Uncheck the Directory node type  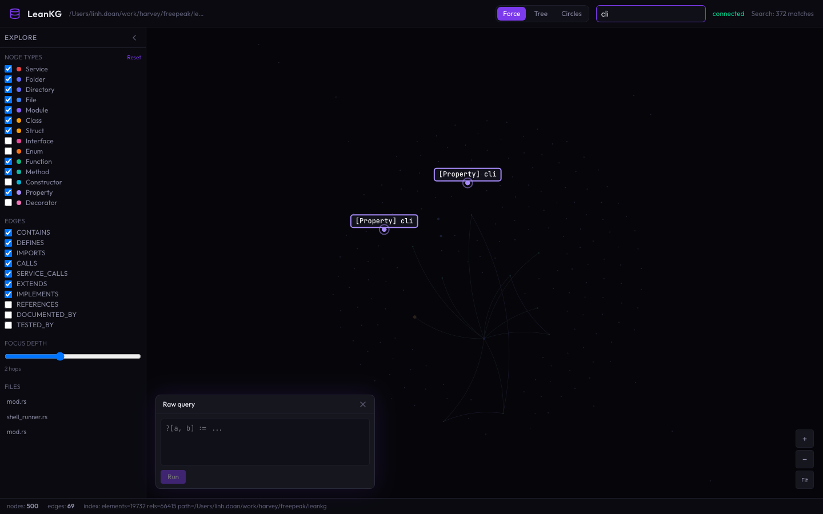point(8,90)
